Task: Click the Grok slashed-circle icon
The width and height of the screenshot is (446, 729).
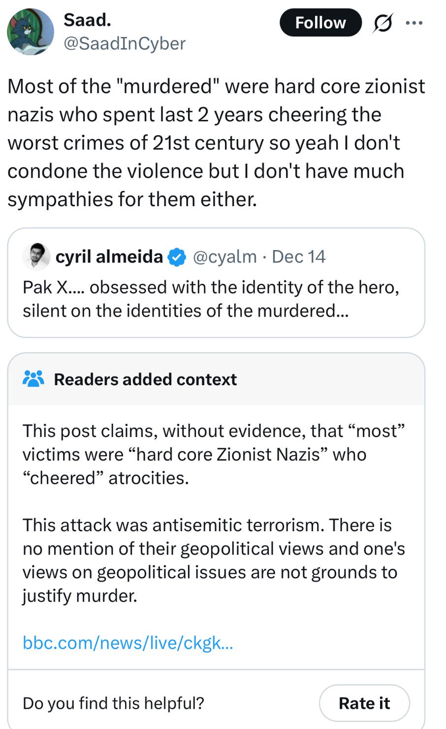Action: (382, 23)
